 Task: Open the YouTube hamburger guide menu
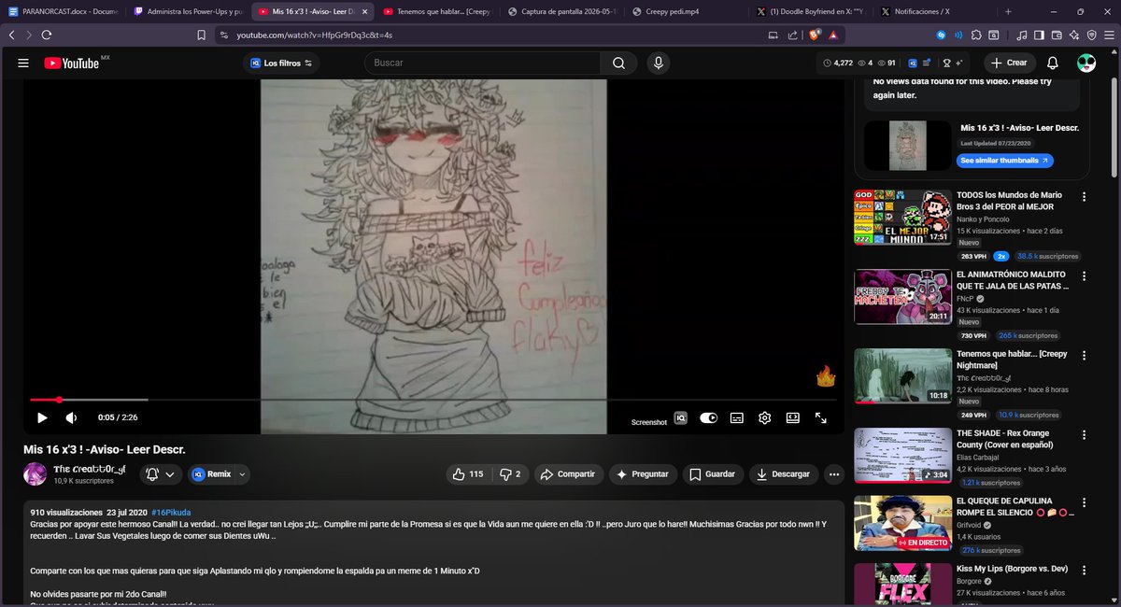coord(23,63)
